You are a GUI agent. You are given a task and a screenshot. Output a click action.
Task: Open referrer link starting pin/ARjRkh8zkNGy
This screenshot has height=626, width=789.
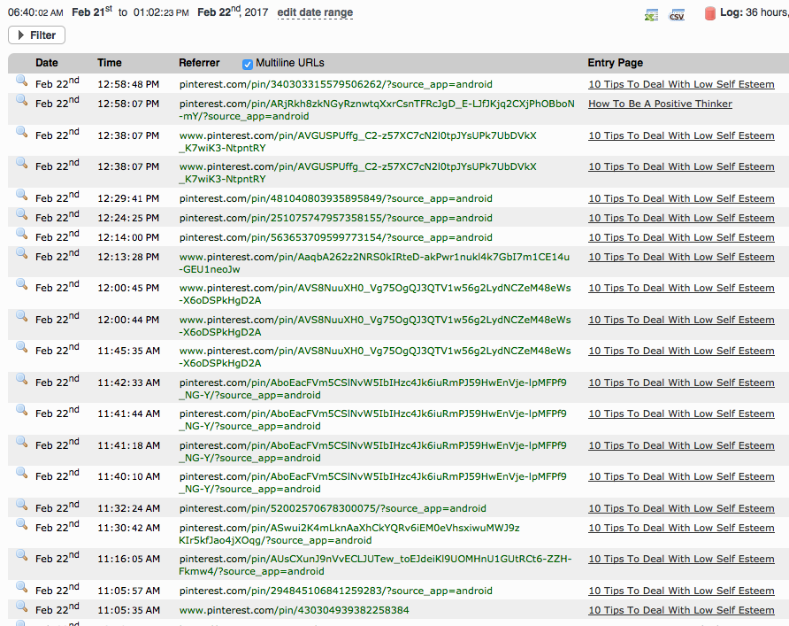377,110
